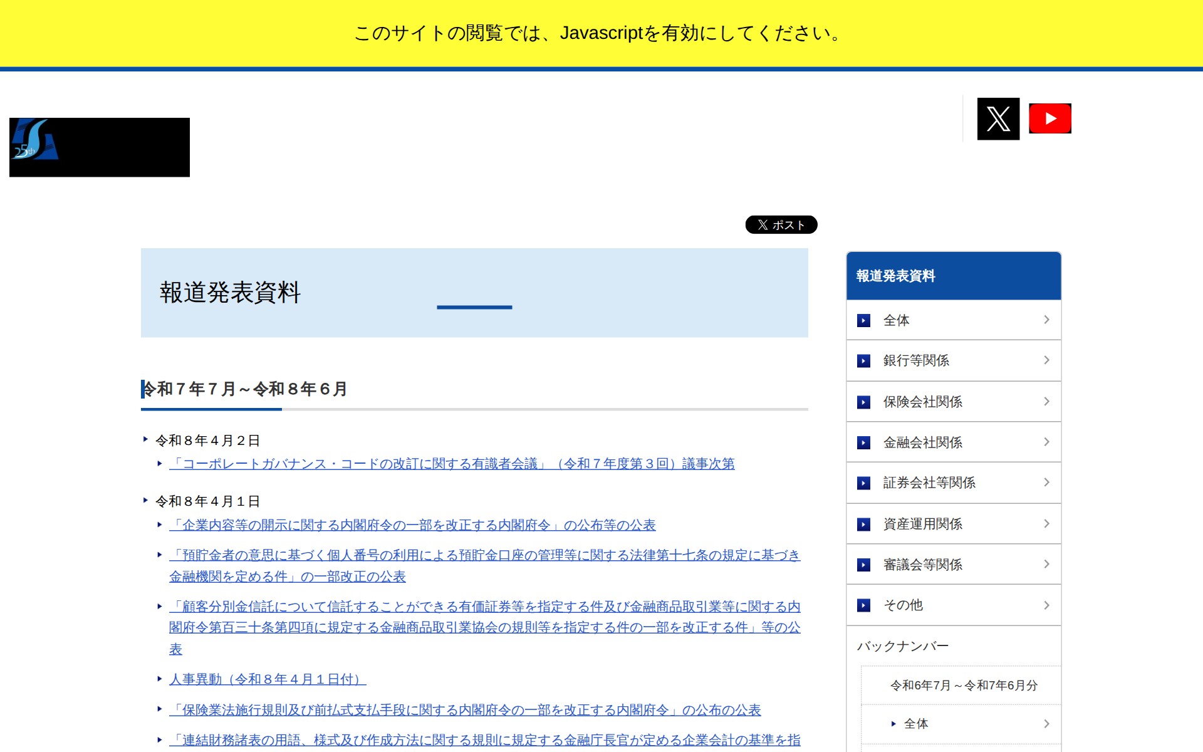This screenshot has height=752, width=1203.
Task: Expand 全体 under バックナンバー via its chevron
Action: click(1046, 723)
